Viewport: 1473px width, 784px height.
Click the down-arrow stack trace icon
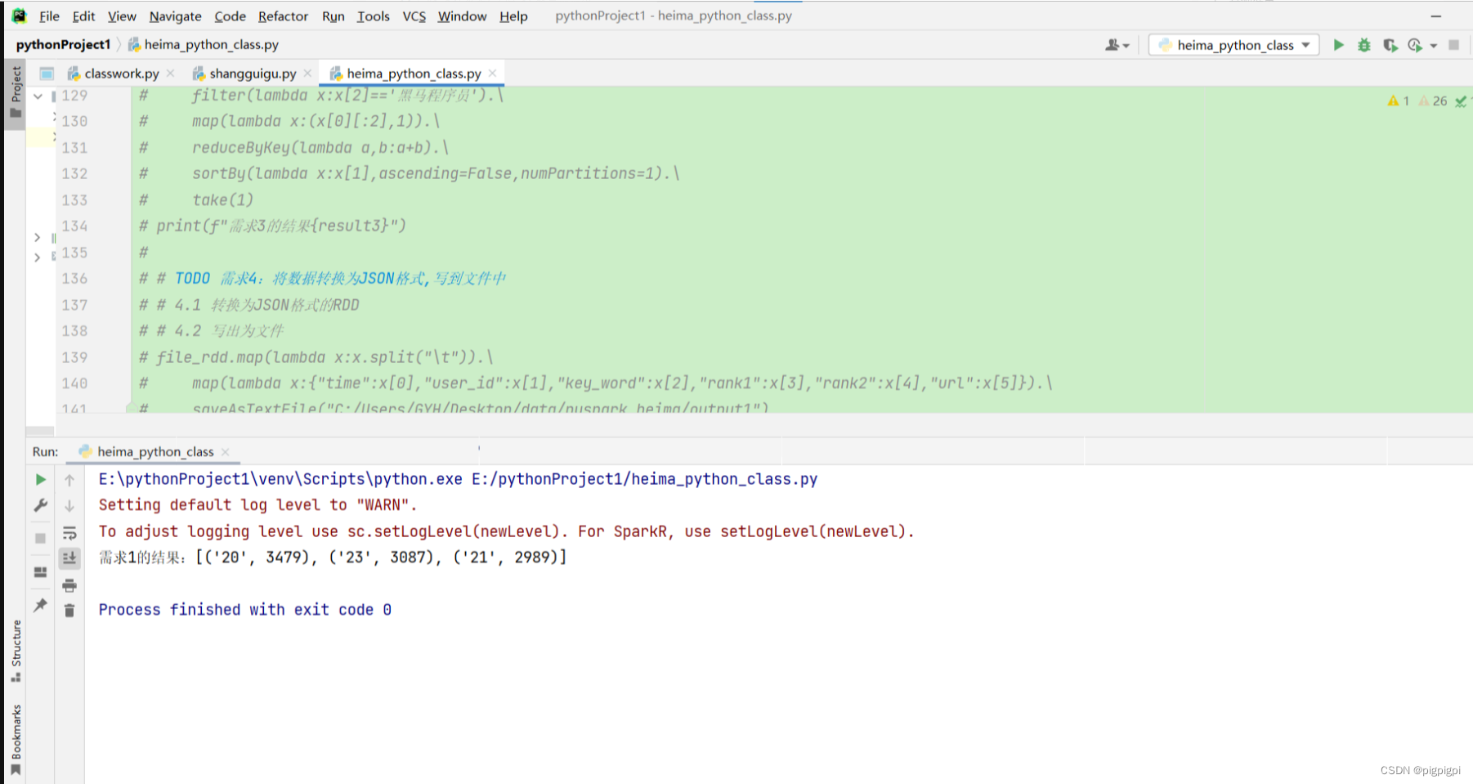(69, 506)
